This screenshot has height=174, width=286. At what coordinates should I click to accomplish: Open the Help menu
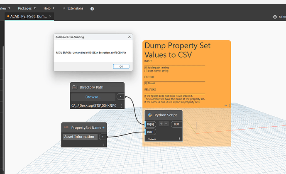(49, 8)
